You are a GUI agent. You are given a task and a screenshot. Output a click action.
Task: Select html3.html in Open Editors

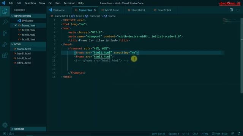29,35
